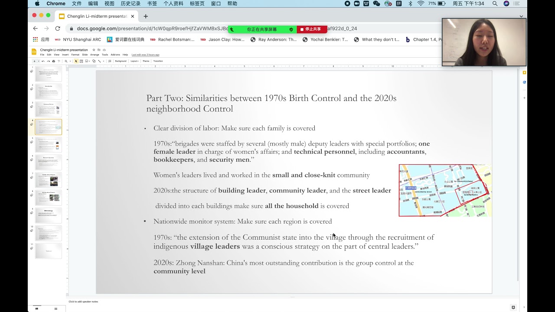
Task: Open the Yochai Benkler bookmark
Action: (x=325, y=39)
